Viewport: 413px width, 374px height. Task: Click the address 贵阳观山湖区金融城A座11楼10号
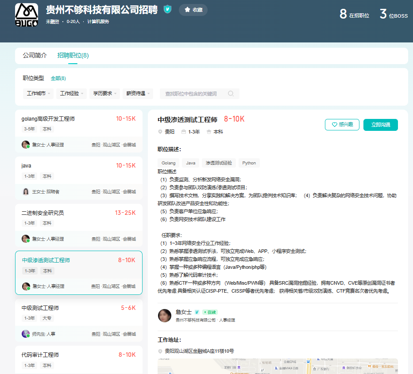point(199,351)
